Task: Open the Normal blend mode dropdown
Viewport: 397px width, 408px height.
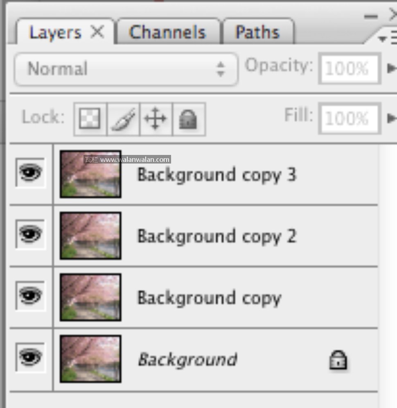Action: pyautogui.click(x=126, y=69)
